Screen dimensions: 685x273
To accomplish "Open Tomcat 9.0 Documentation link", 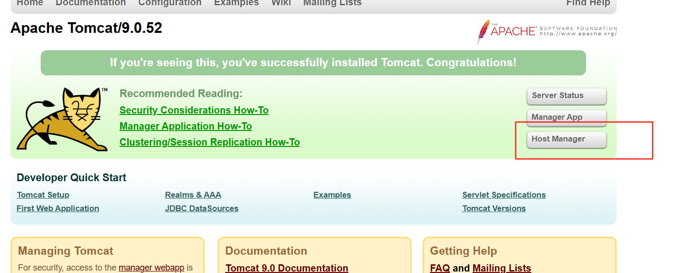I will tap(287, 268).
